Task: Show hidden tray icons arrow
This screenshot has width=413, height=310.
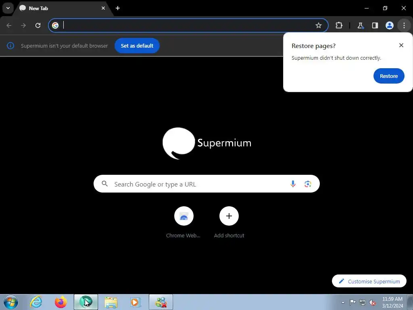Action: (343, 302)
